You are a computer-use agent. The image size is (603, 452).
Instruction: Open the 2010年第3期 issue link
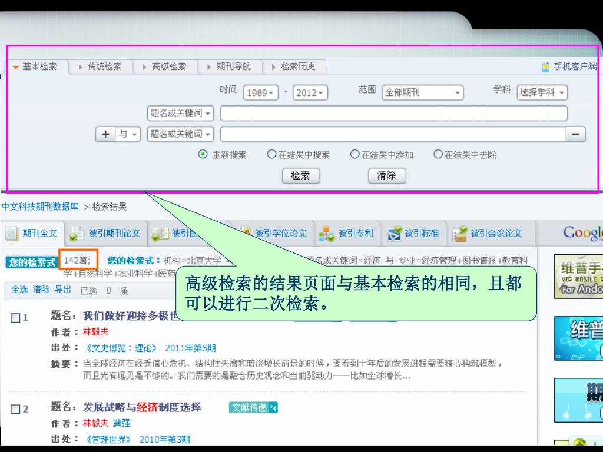point(165,439)
